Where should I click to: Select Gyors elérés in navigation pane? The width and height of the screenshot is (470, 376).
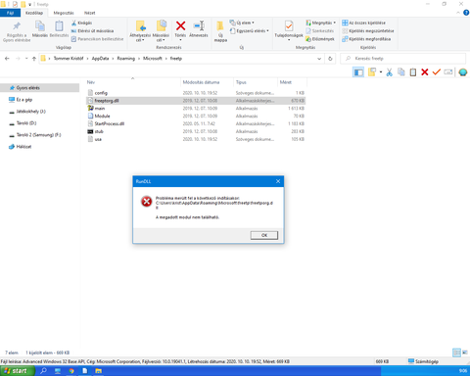(39, 88)
